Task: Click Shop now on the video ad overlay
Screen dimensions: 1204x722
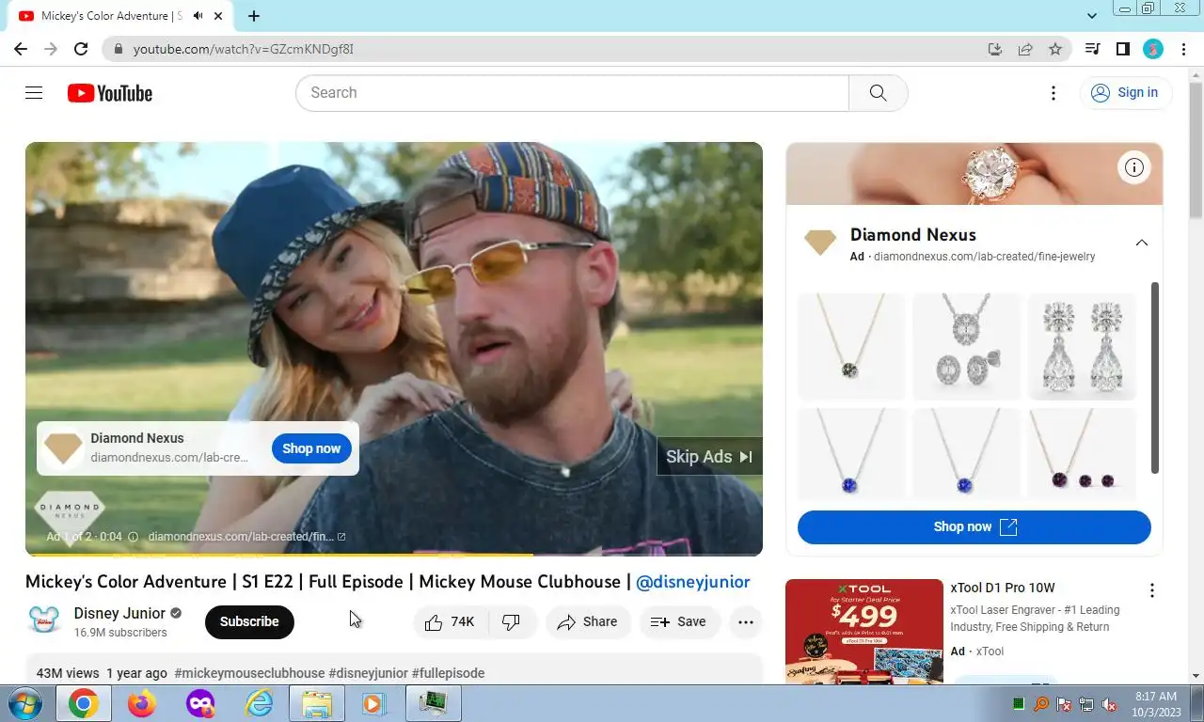Action: 311,448
